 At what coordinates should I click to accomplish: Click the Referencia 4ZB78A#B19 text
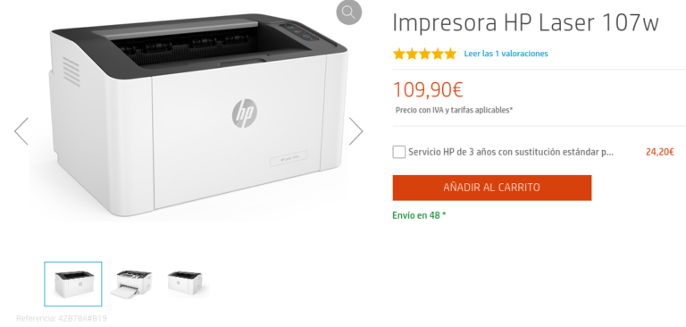click(x=62, y=318)
